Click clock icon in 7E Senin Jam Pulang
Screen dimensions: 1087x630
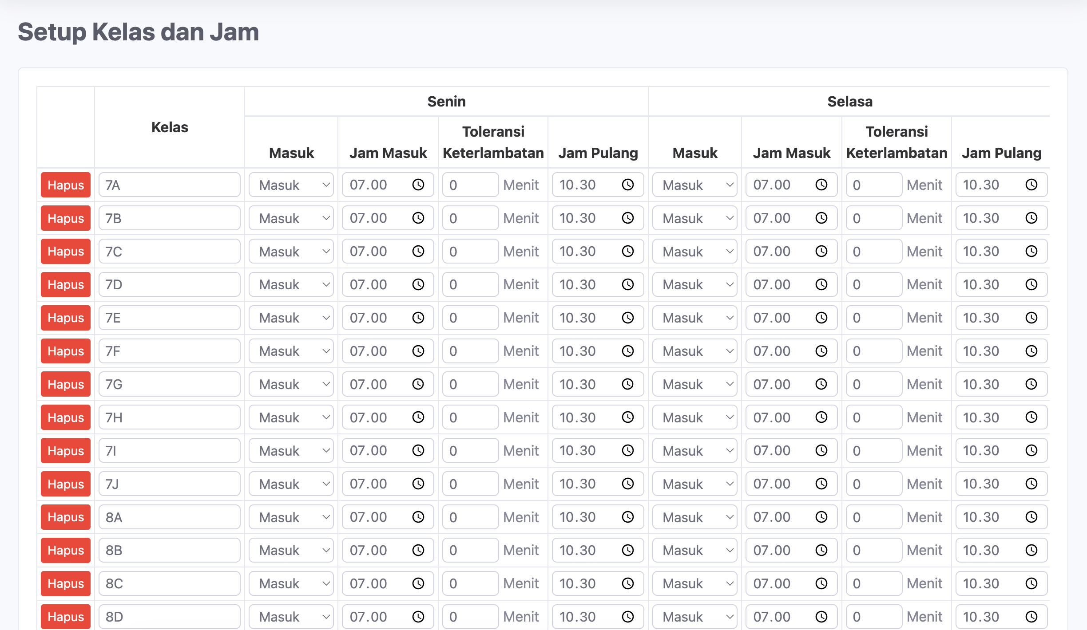[628, 318]
